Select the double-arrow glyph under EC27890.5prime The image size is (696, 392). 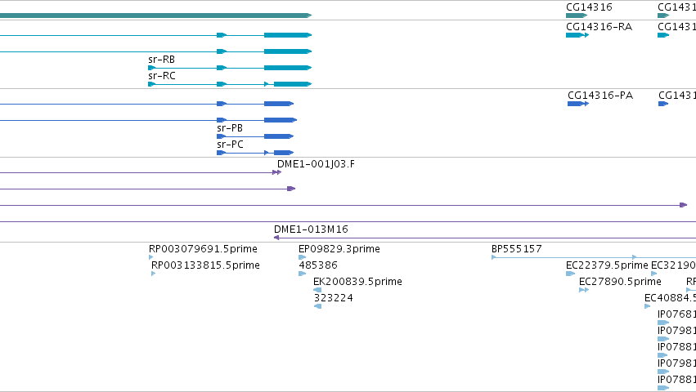[584, 290]
